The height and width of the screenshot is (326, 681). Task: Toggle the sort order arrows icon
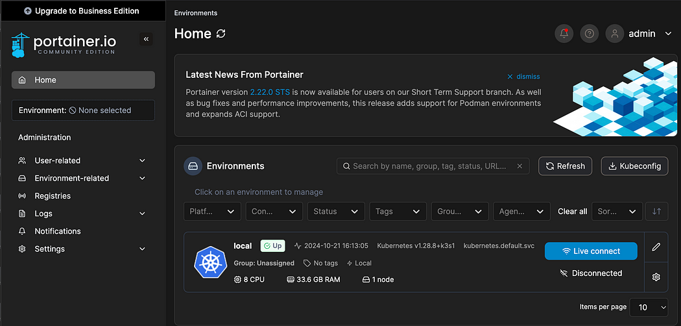(656, 211)
